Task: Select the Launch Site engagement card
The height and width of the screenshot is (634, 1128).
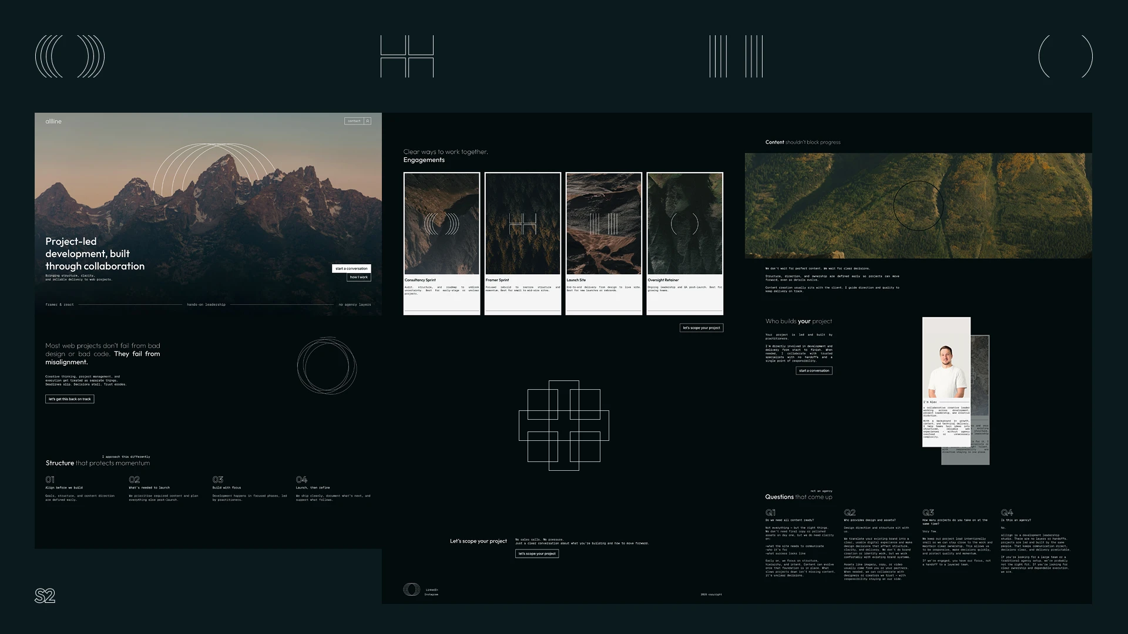Action: pyautogui.click(x=603, y=243)
